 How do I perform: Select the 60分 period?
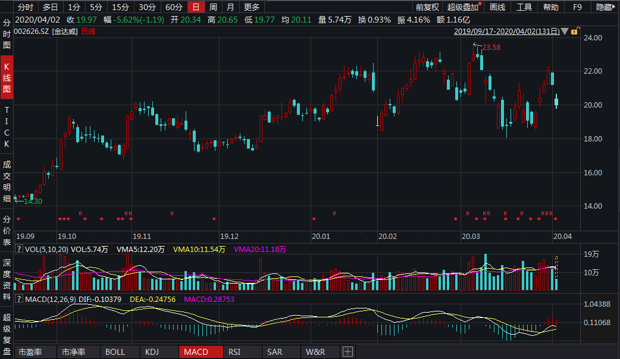click(x=174, y=7)
